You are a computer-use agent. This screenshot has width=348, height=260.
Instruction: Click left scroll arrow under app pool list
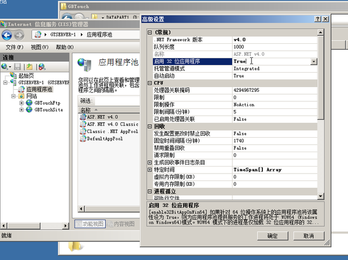[81, 208]
